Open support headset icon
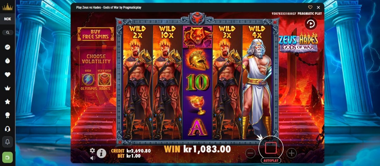The image size is (380, 166). (8, 129)
